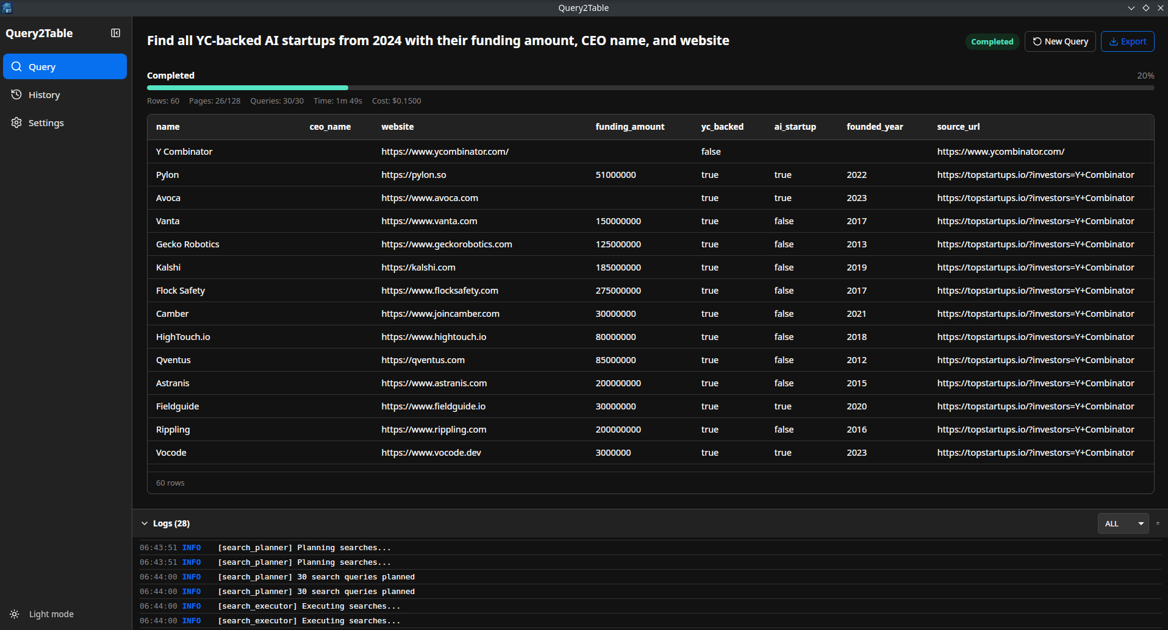Open the vocode.dev website link
The image size is (1168, 630).
click(x=431, y=453)
